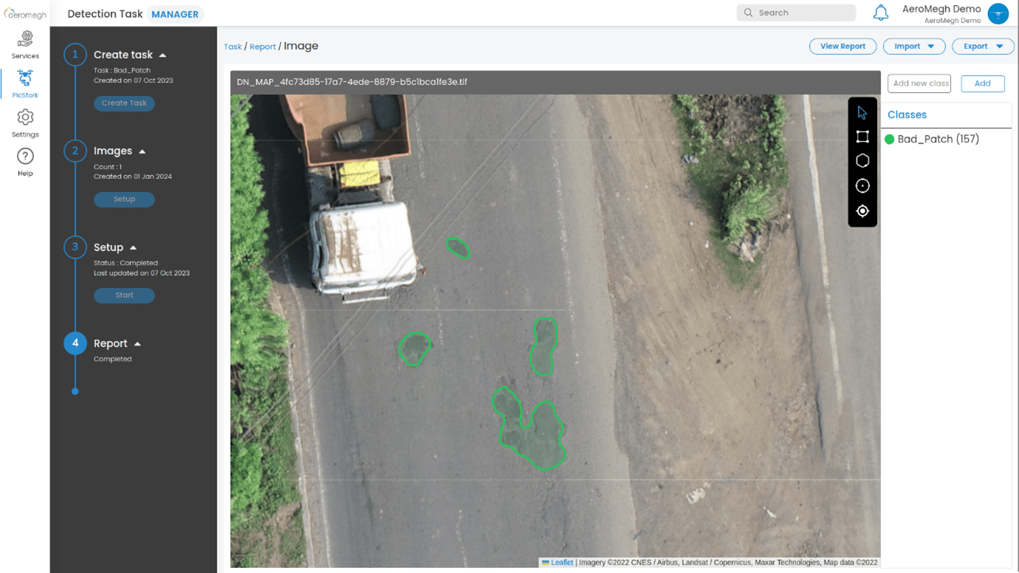Go to Report breadcrumb link
1019x573 pixels.
(262, 47)
